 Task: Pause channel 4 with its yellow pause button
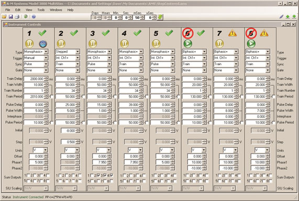[x=124, y=44]
